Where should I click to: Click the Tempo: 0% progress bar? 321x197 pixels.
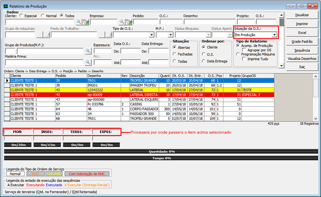161,158
